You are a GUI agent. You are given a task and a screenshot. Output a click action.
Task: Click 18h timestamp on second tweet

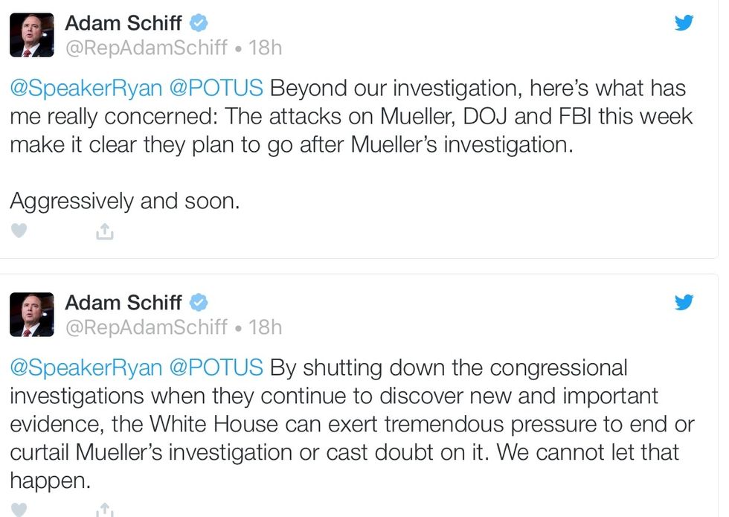pos(265,327)
